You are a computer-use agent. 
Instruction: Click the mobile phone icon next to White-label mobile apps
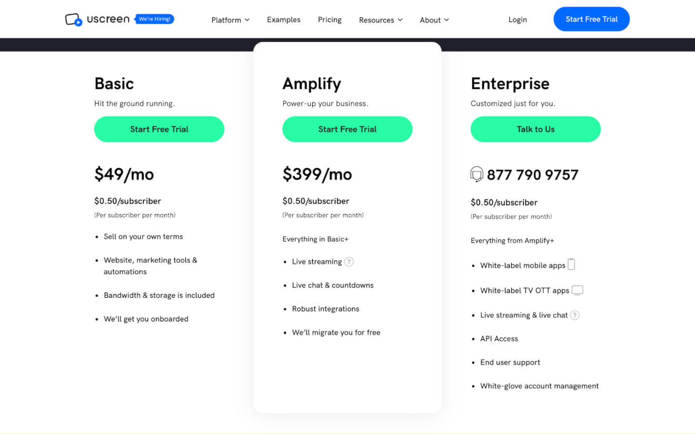point(571,264)
